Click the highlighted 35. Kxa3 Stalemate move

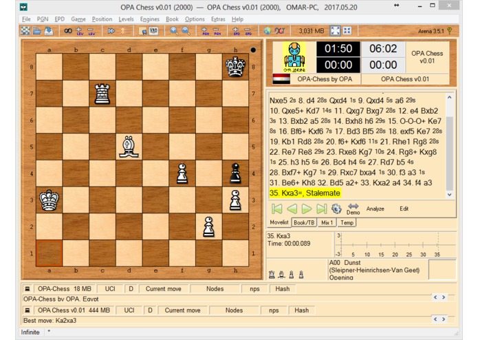point(305,193)
